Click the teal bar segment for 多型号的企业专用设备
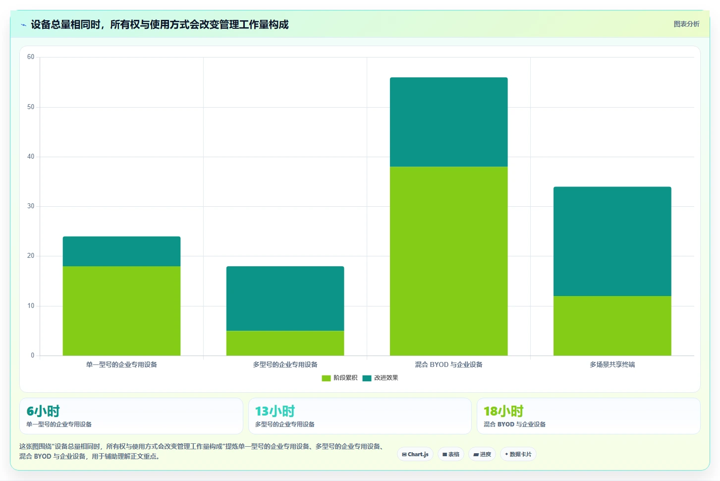Viewport: 720px width, 481px height. click(285, 299)
